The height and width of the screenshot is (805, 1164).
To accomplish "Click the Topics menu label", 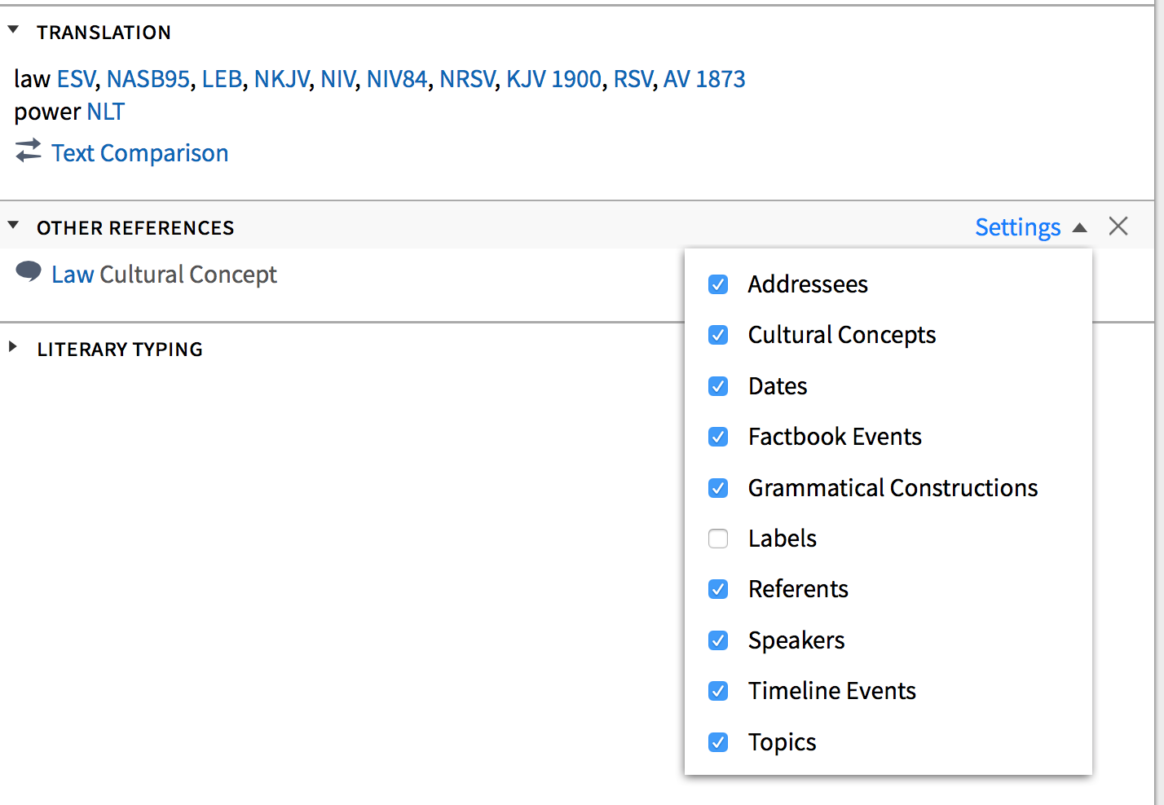I will click(x=783, y=742).
